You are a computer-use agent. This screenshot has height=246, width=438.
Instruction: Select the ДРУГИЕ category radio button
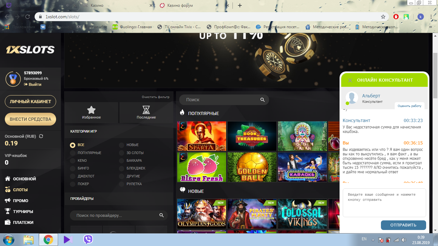pyautogui.click(x=122, y=176)
